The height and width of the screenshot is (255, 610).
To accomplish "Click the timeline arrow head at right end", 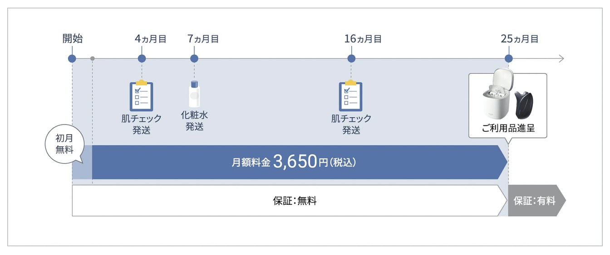I will point(561,58).
